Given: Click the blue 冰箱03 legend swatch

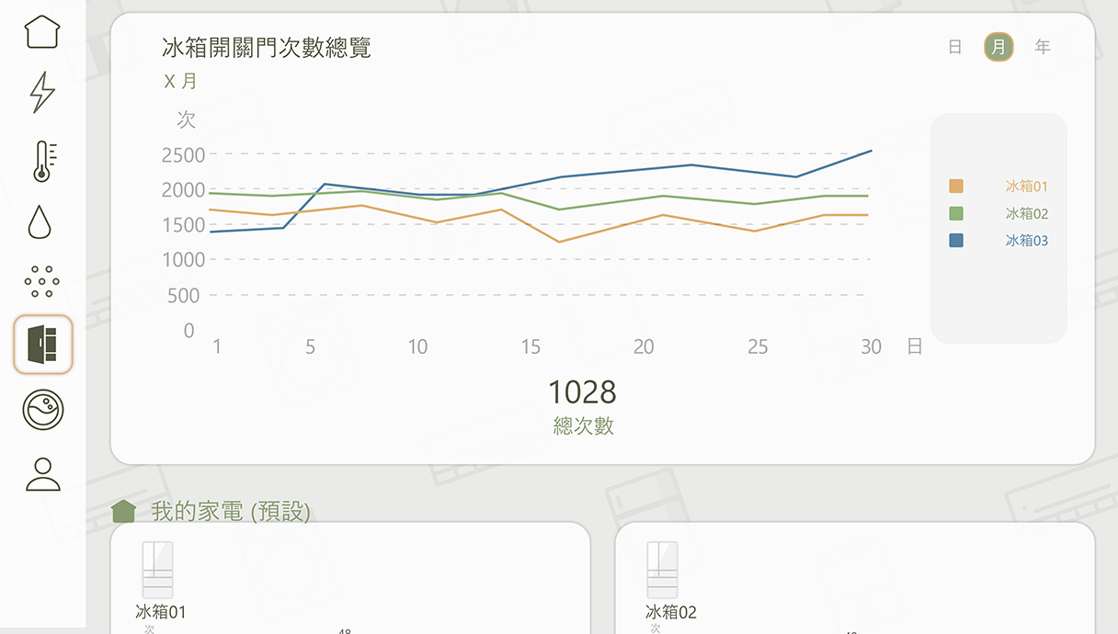Looking at the screenshot, I should 956,241.
